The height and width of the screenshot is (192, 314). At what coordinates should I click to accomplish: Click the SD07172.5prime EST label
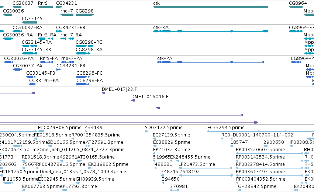[164, 128]
